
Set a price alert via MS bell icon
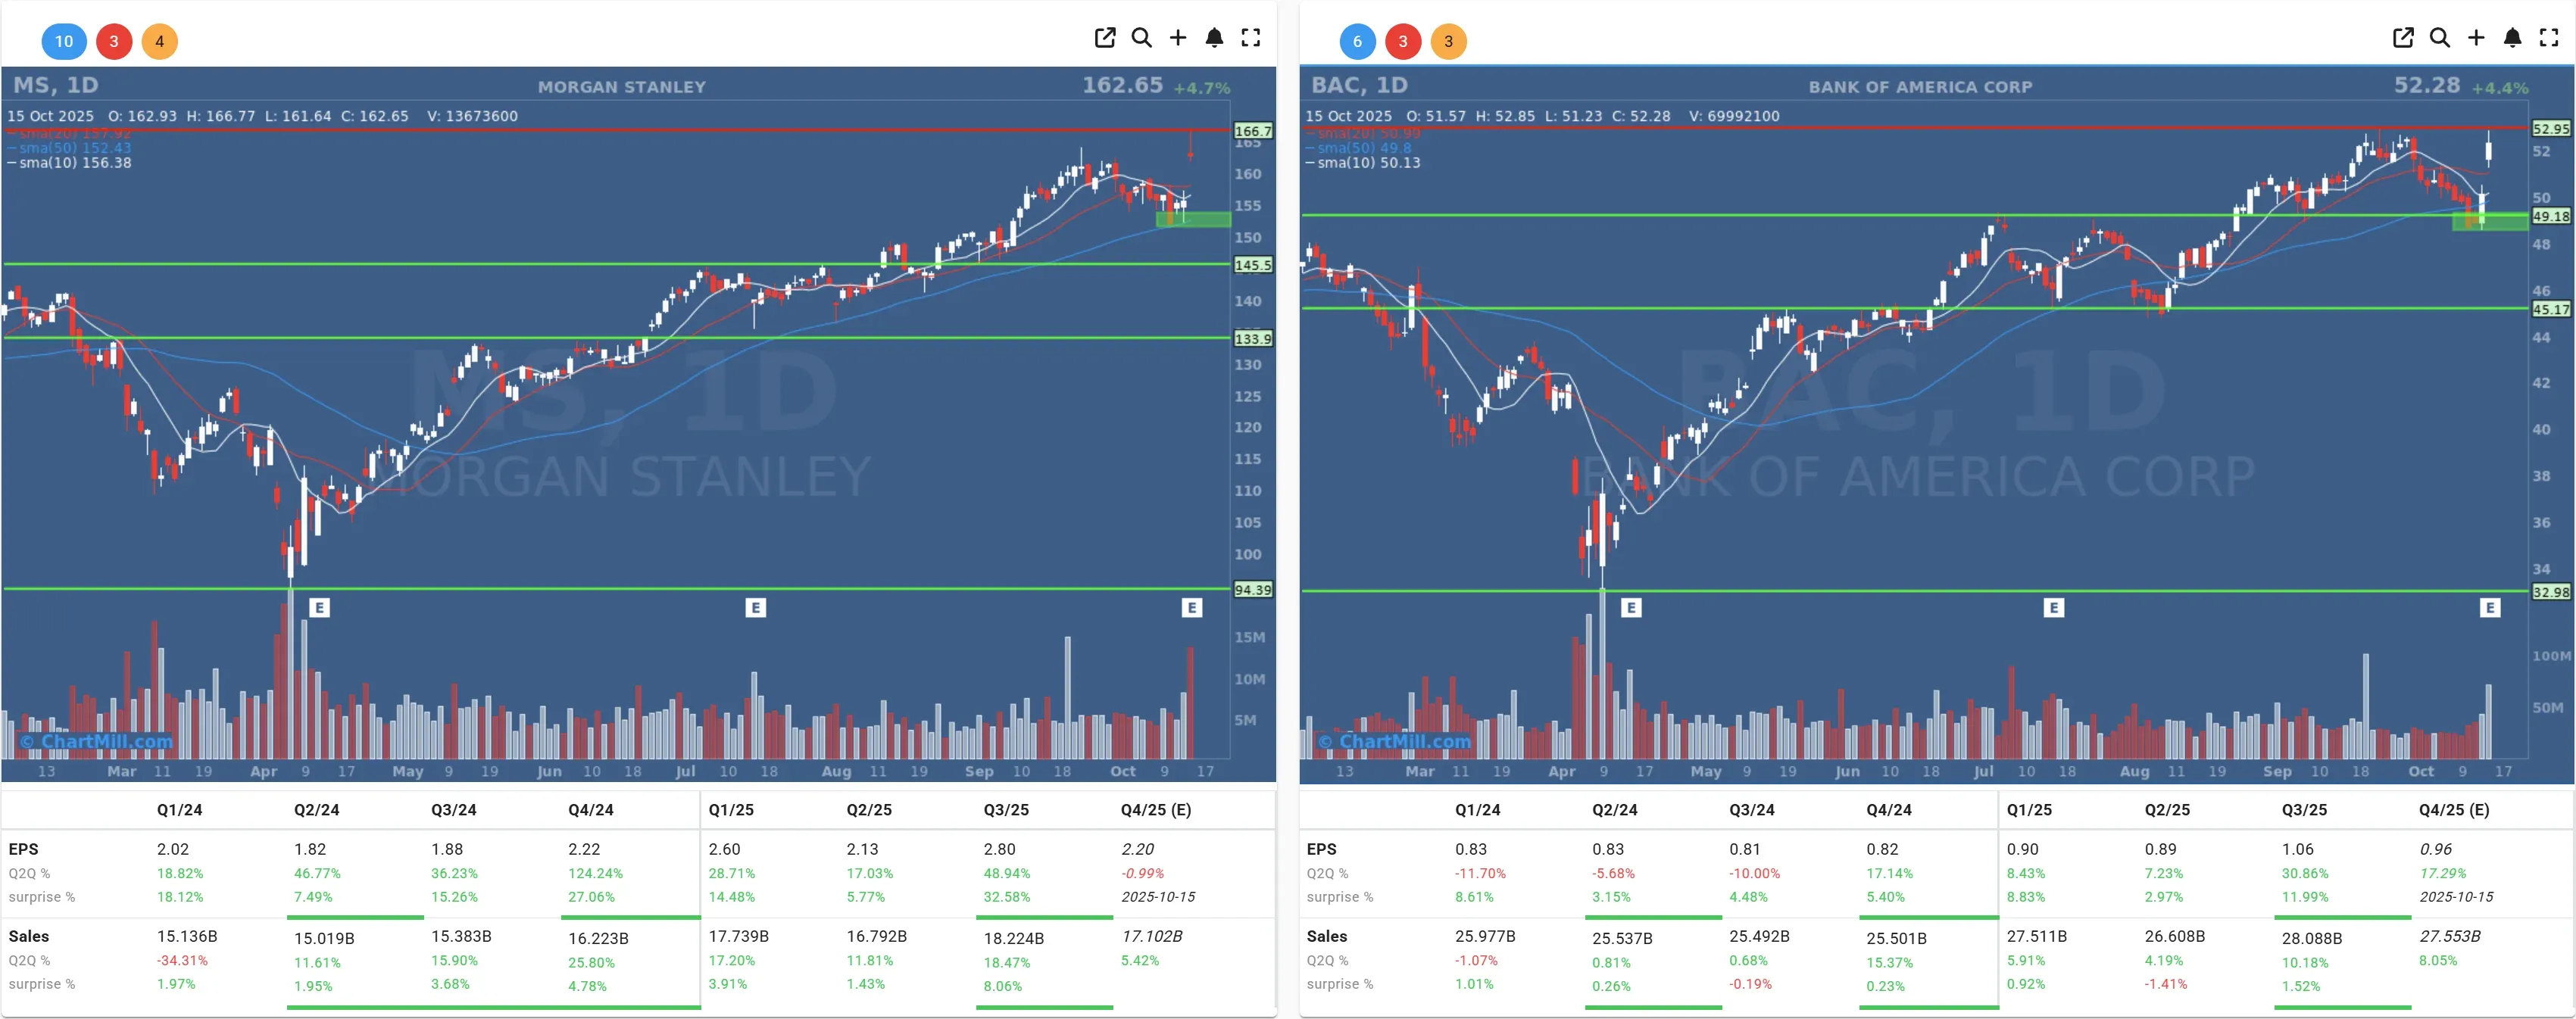click(x=1214, y=38)
